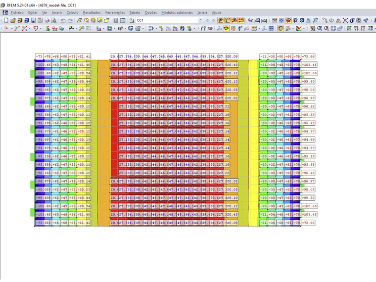Open the Cálculo menu
376x282 pixels.
tap(72, 12)
